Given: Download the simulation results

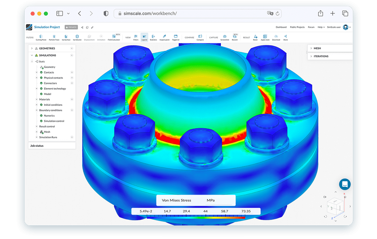Looking at the screenshot, I should [276, 37].
